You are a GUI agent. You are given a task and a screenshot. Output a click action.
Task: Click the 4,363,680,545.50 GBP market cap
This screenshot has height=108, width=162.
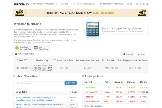pos(42,70)
